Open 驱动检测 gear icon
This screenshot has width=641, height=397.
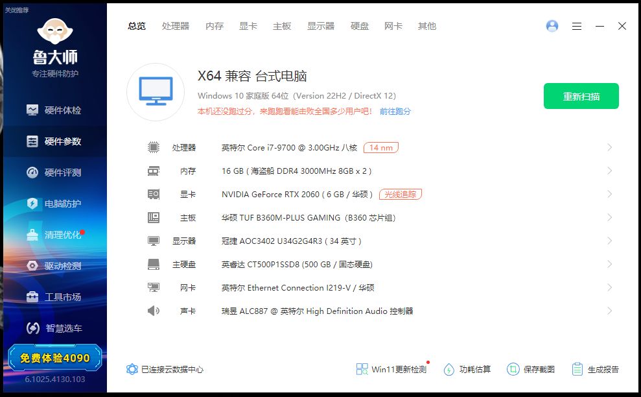(x=32, y=265)
